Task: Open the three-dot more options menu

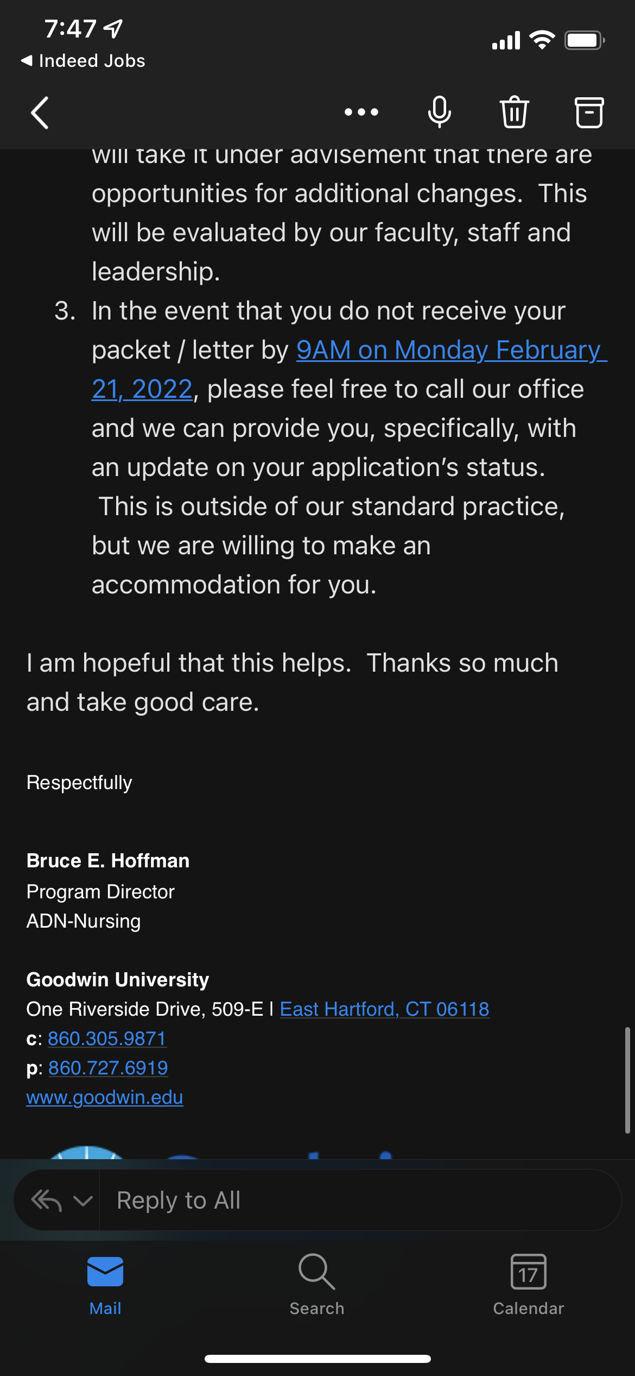Action: [x=361, y=112]
